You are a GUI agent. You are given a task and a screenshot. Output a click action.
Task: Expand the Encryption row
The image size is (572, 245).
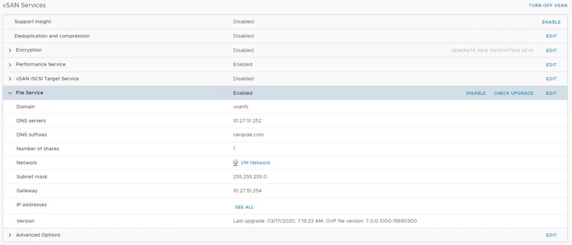pos(10,50)
